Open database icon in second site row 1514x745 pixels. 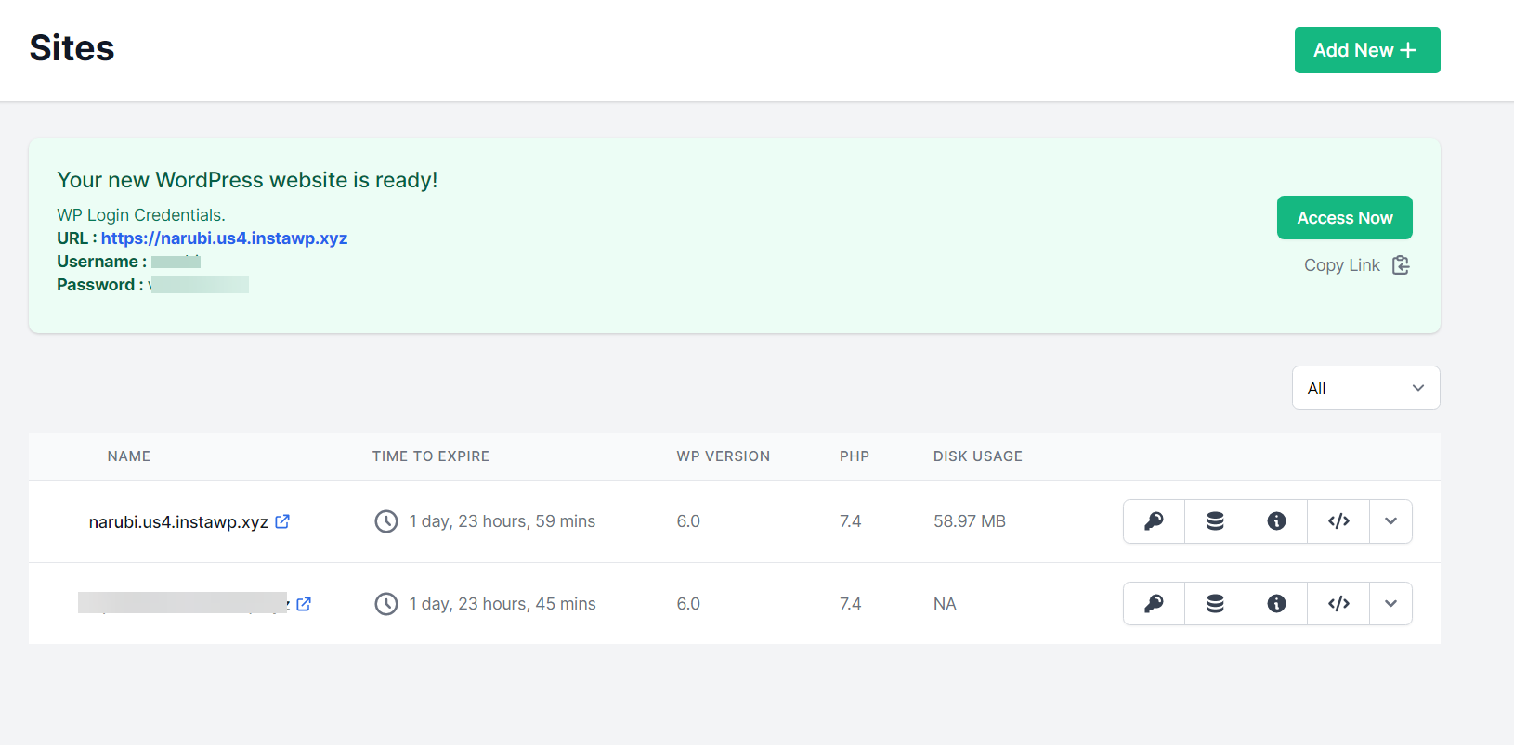[1215, 604]
